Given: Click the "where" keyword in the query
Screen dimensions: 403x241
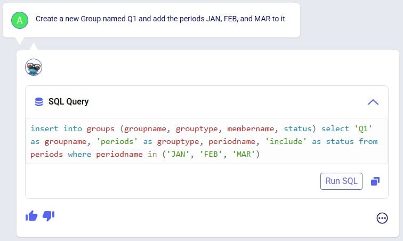Looking at the screenshot, I should [79, 154].
